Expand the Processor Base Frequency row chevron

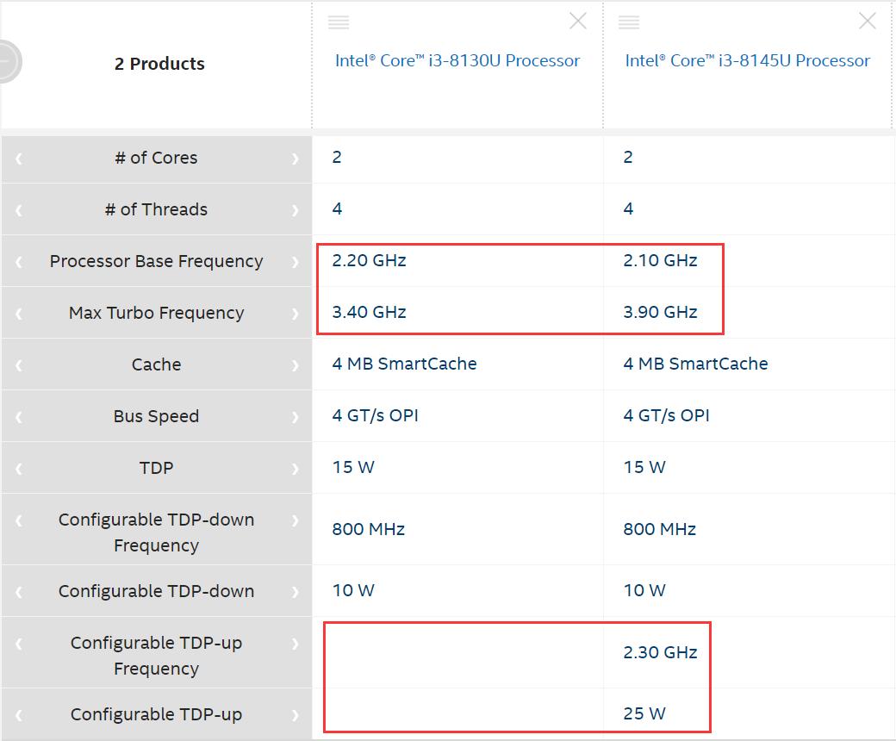click(x=296, y=261)
